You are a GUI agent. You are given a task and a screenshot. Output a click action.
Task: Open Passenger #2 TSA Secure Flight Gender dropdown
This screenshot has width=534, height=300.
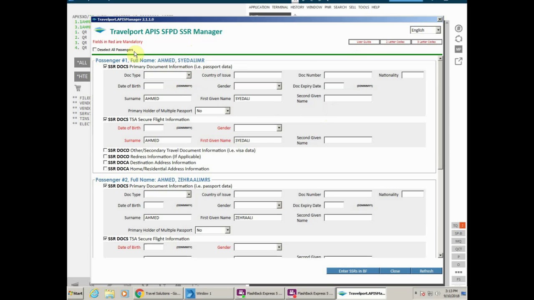[x=258, y=247]
